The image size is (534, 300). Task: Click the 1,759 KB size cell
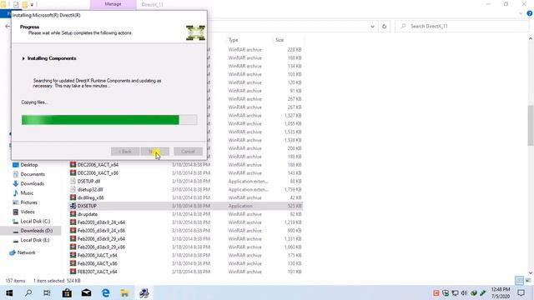(293, 189)
